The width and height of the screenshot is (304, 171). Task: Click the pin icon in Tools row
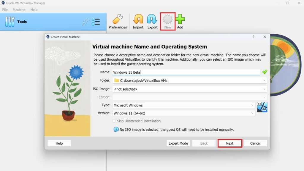click(x=86, y=22)
